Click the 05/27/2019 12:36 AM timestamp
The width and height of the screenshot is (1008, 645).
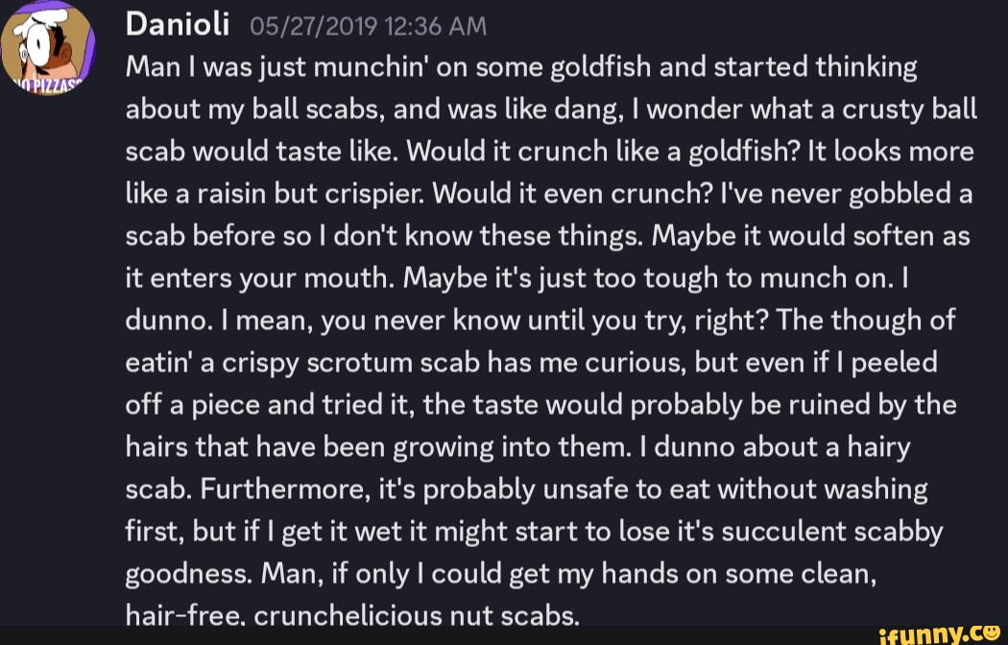coord(369,27)
